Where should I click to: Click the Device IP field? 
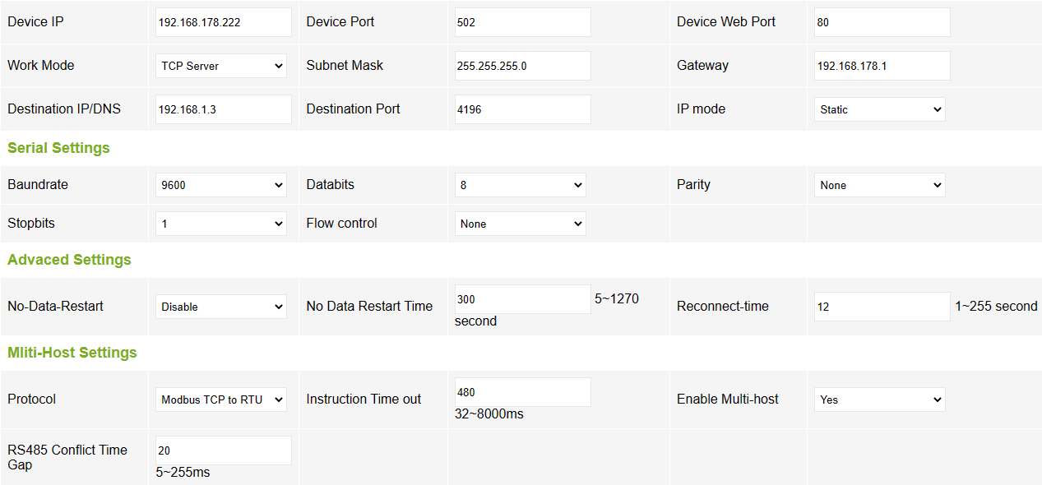(x=223, y=22)
